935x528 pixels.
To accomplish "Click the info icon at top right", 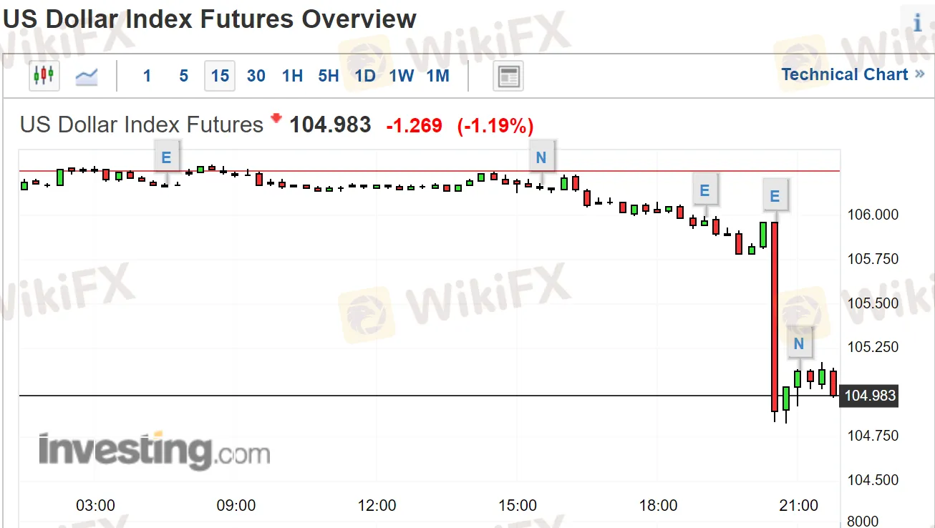I will tap(918, 23).
